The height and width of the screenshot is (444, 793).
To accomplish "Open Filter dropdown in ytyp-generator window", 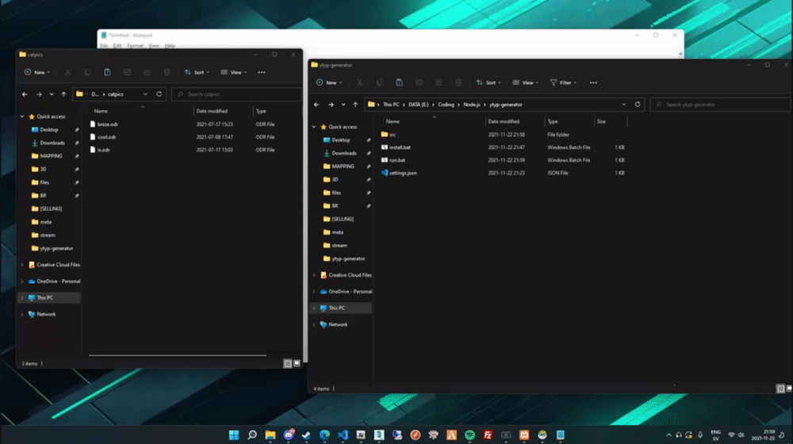I will click(563, 82).
